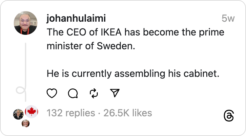This screenshot has height=136, width=246.
Task: Click the Canadian maple leaf replier avatar
Action: coord(32,112)
